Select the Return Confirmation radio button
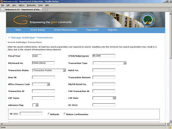Screen dimensions: 172x129 pyautogui.click(x=65, y=114)
